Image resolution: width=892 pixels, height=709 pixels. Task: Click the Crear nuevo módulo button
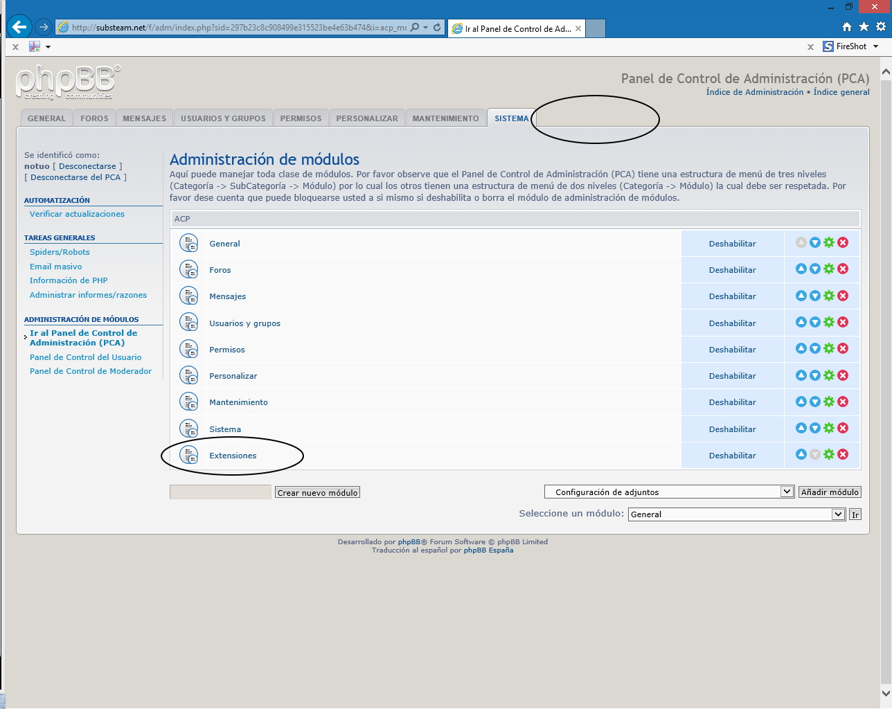(317, 492)
